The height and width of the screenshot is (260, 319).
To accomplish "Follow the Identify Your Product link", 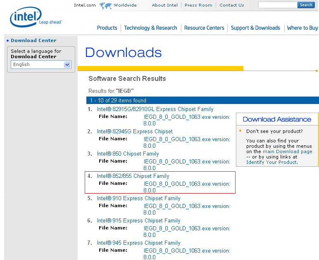I will click(x=271, y=162).
